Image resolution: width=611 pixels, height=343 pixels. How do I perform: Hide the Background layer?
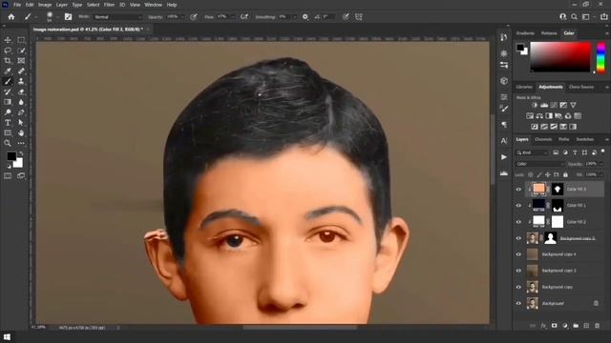pyautogui.click(x=518, y=303)
